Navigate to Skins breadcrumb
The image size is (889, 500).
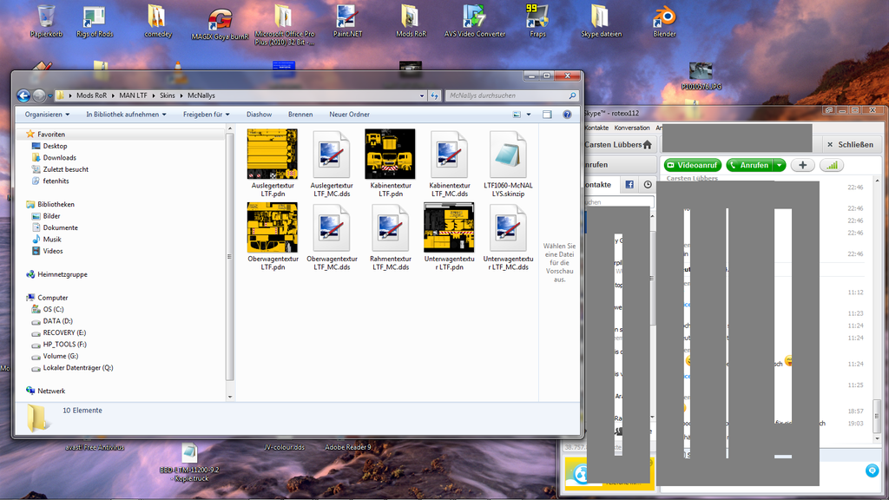pyautogui.click(x=168, y=95)
